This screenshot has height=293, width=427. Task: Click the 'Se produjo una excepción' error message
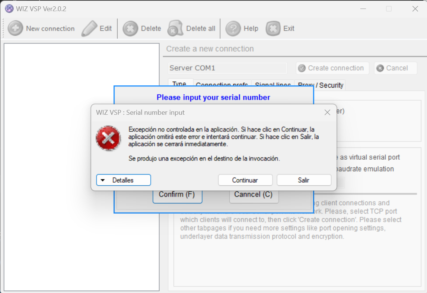pos(204,158)
